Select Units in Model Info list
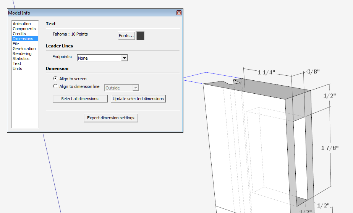Screen dimensions: 353x213 click(x=17, y=68)
